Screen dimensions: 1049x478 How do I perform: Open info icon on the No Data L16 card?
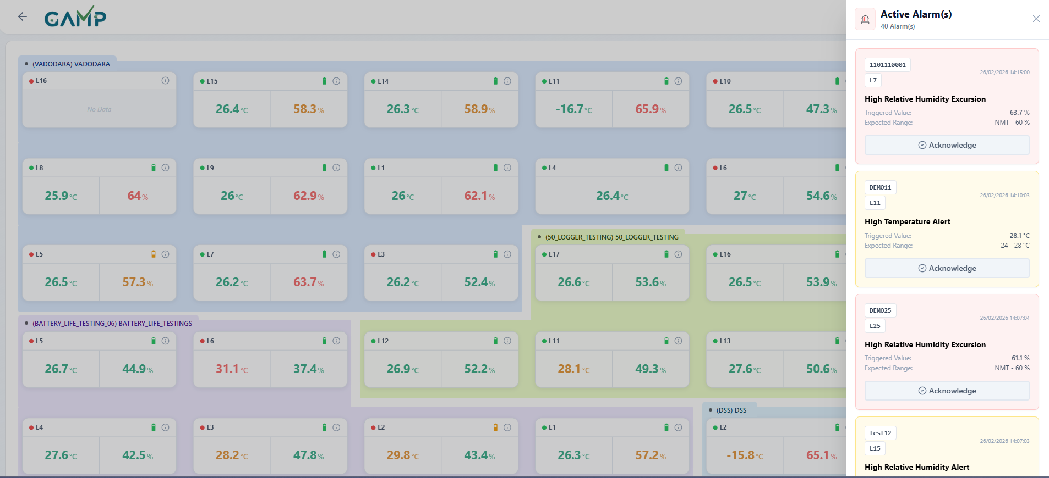[x=165, y=81]
